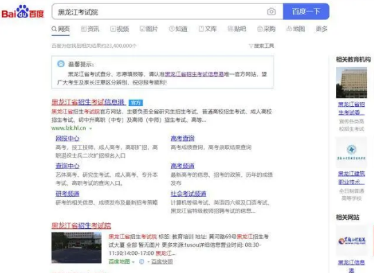Open sidebar link 黑龙江建筑职业技术

[351, 178]
